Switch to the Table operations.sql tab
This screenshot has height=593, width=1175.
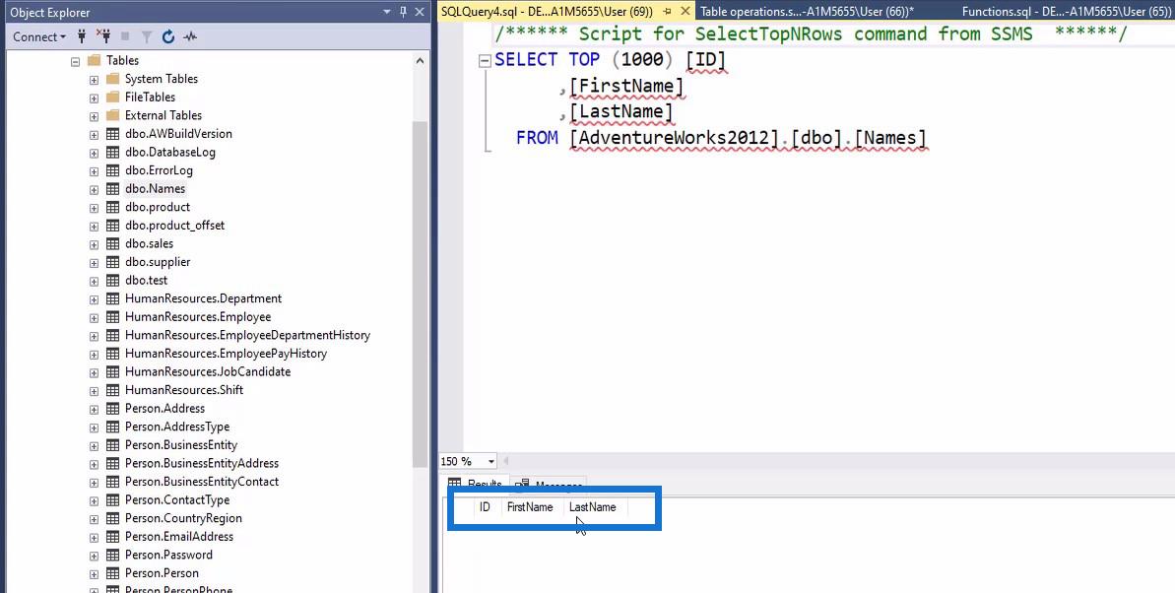tap(807, 11)
